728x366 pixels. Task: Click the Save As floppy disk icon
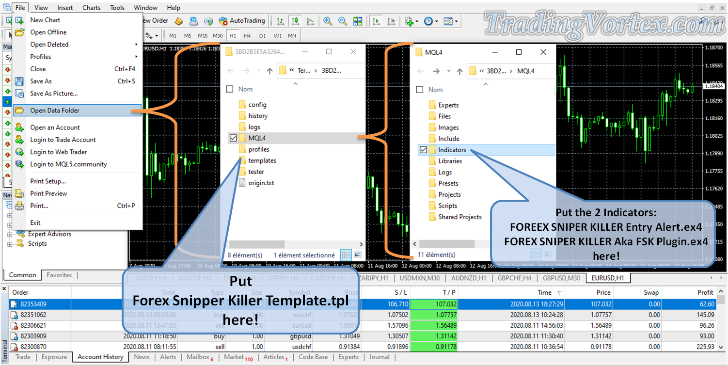pyautogui.click(x=19, y=81)
